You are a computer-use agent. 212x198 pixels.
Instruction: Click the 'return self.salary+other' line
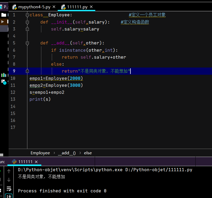click(x=94, y=57)
